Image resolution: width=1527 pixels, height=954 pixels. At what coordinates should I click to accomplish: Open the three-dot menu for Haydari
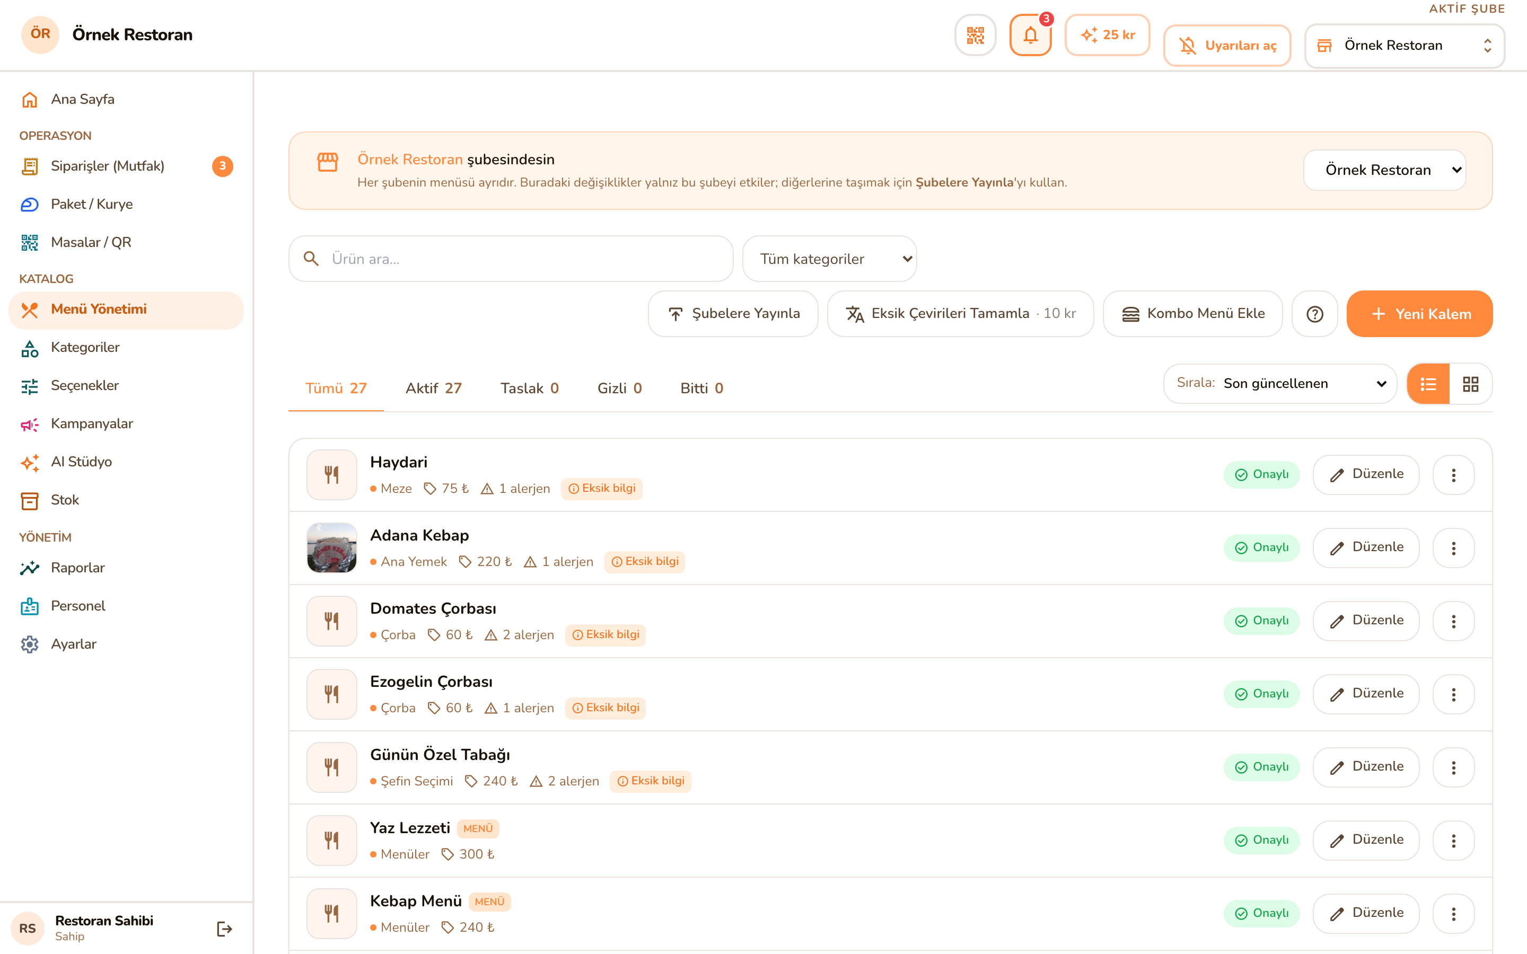[1453, 475]
